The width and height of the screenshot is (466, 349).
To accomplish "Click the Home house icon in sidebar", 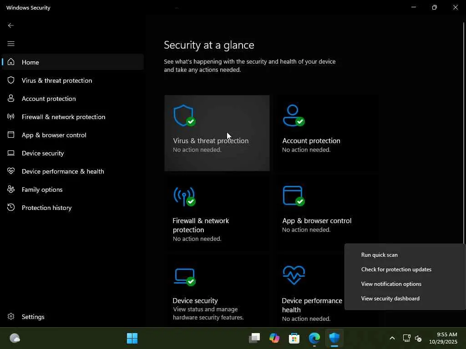I will click(11, 62).
